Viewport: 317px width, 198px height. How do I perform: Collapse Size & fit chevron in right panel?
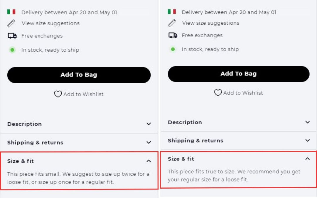click(307, 159)
